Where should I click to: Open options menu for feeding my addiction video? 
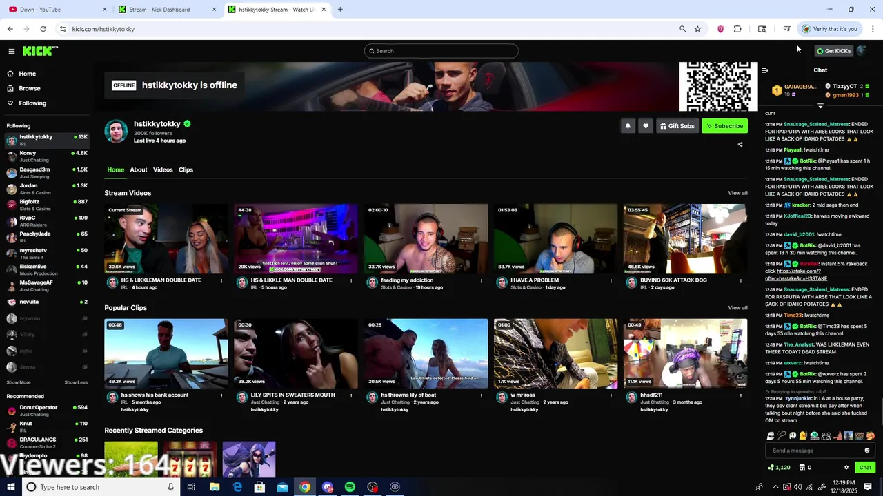[x=482, y=280]
